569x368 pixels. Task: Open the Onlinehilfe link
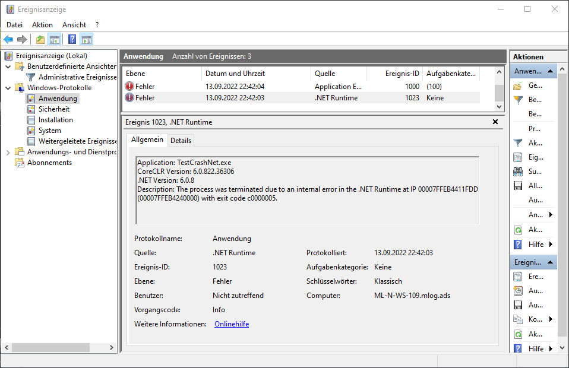tap(231, 324)
